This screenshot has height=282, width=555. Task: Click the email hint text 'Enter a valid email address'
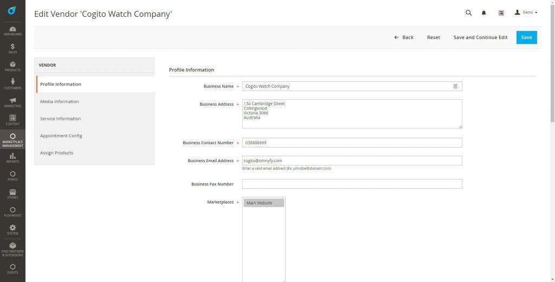(286, 169)
